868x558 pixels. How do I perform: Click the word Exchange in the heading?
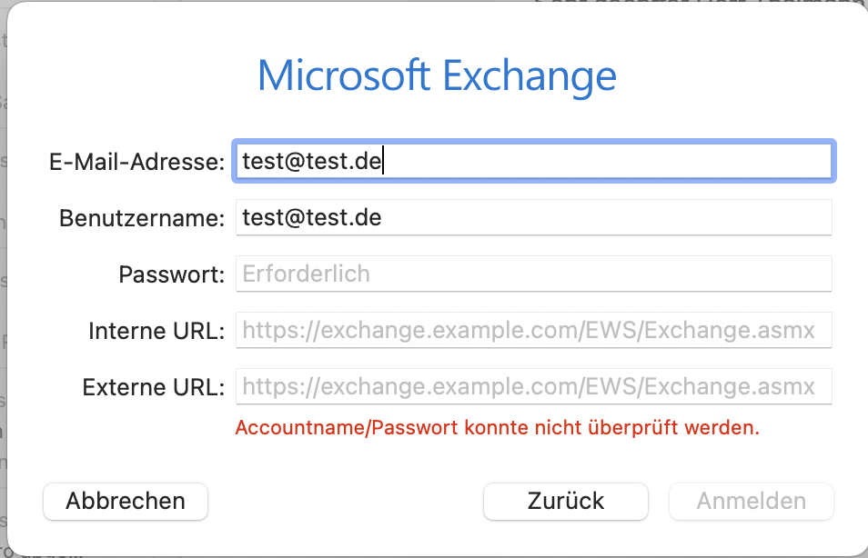coord(530,75)
